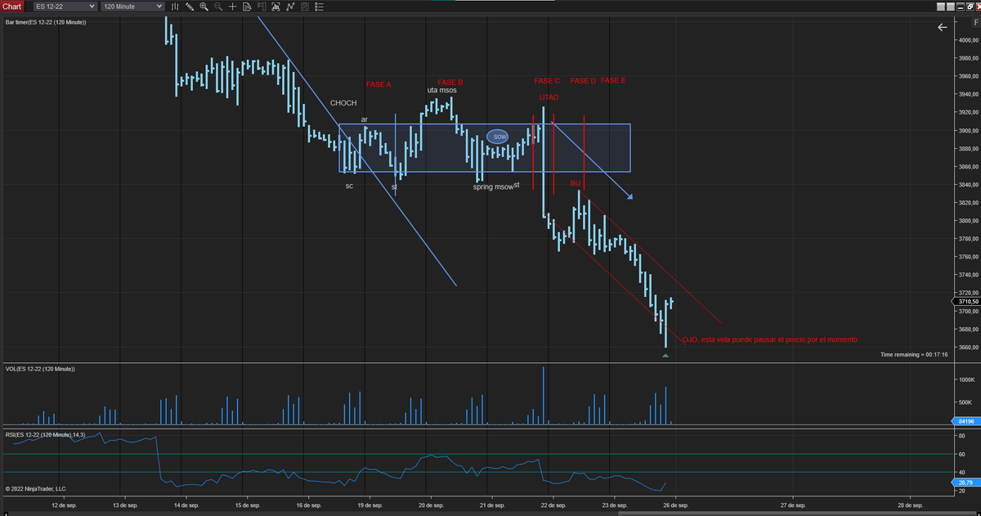Click the 3710,50 current price marker
This screenshot has width=981, height=516.
pos(965,302)
